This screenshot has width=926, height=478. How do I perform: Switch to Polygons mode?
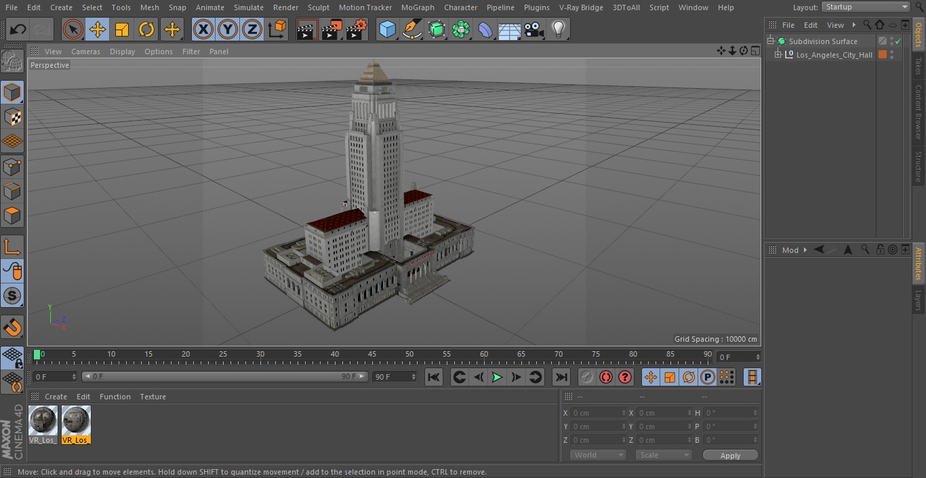point(12,216)
